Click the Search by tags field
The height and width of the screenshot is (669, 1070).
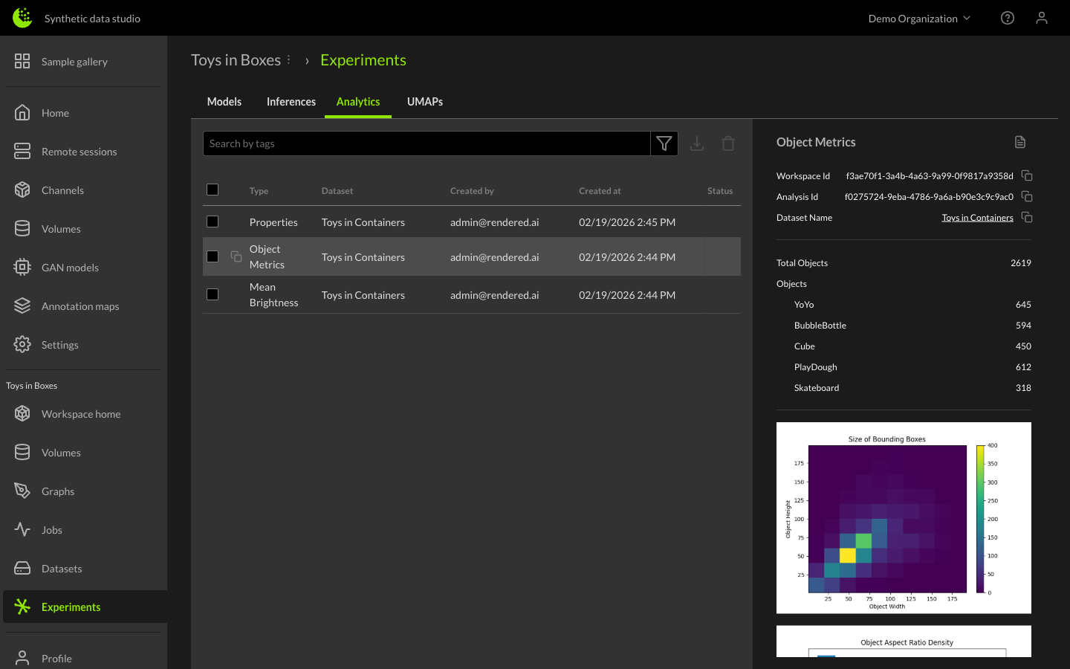427,143
